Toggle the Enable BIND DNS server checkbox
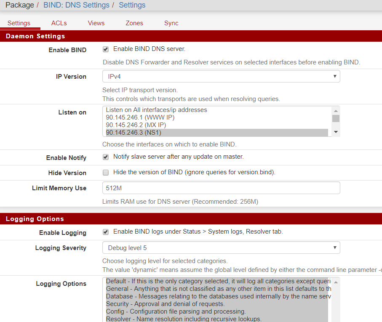Image resolution: width=382 pixels, height=322 pixels. pyautogui.click(x=105, y=49)
